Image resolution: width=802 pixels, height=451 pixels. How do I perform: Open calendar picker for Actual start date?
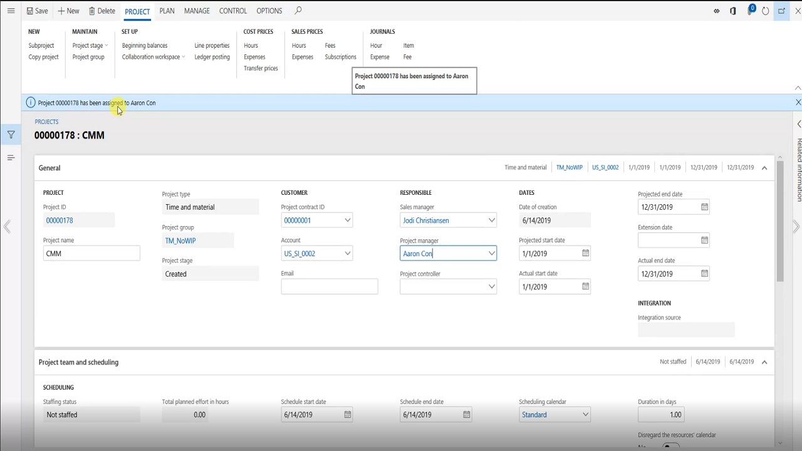click(585, 286)
